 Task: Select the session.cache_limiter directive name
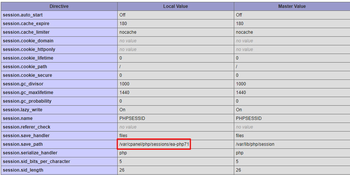[26, 32]
